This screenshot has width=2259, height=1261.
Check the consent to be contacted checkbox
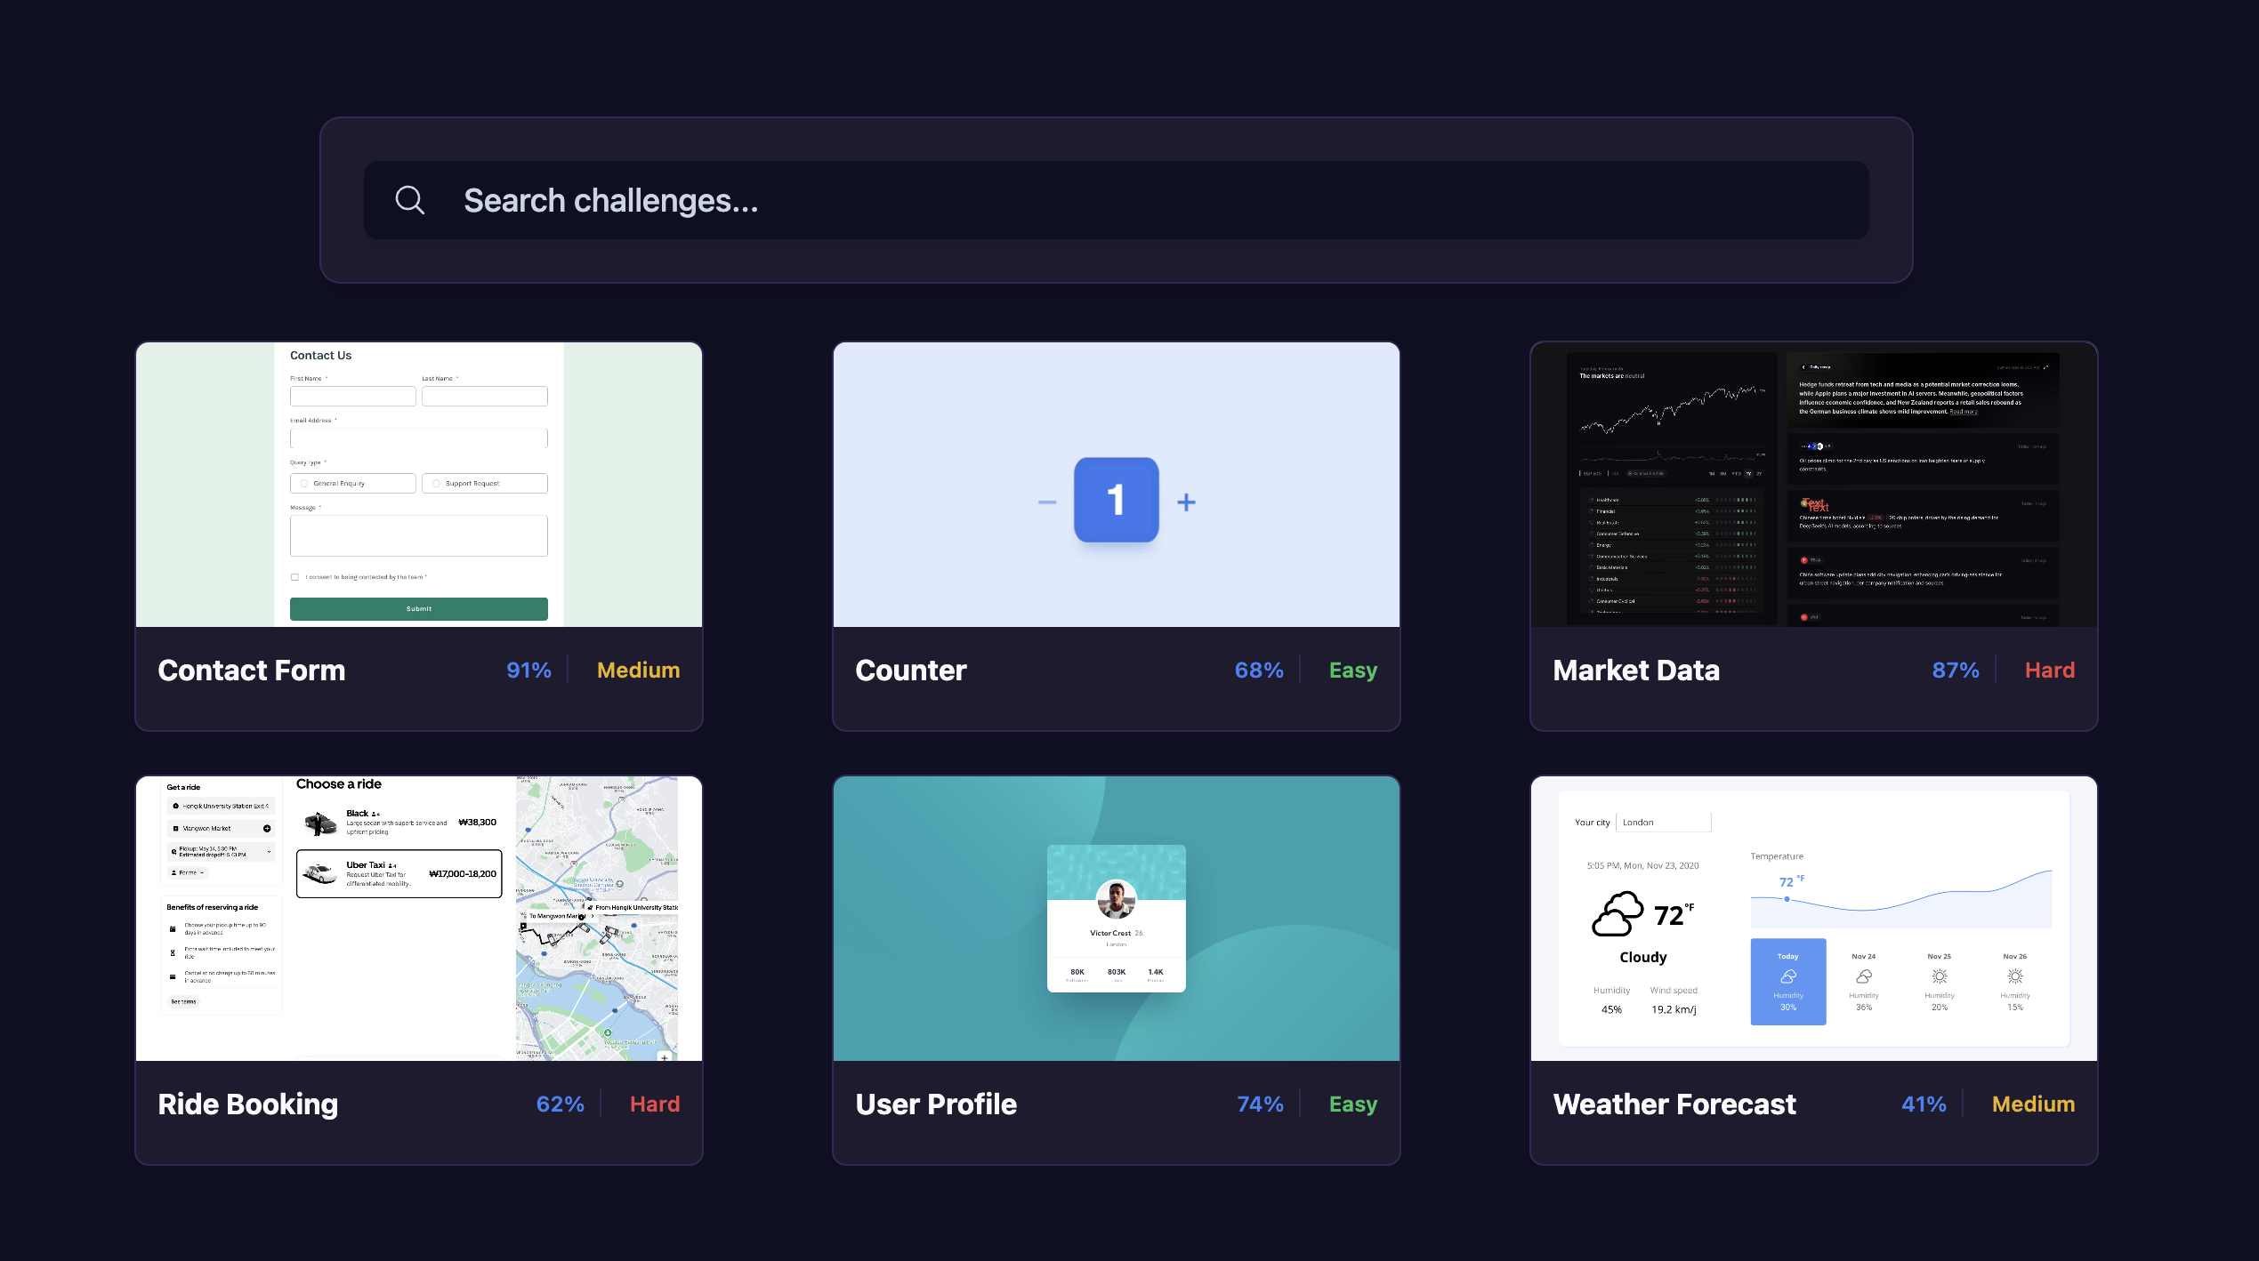tap(294, 577)
